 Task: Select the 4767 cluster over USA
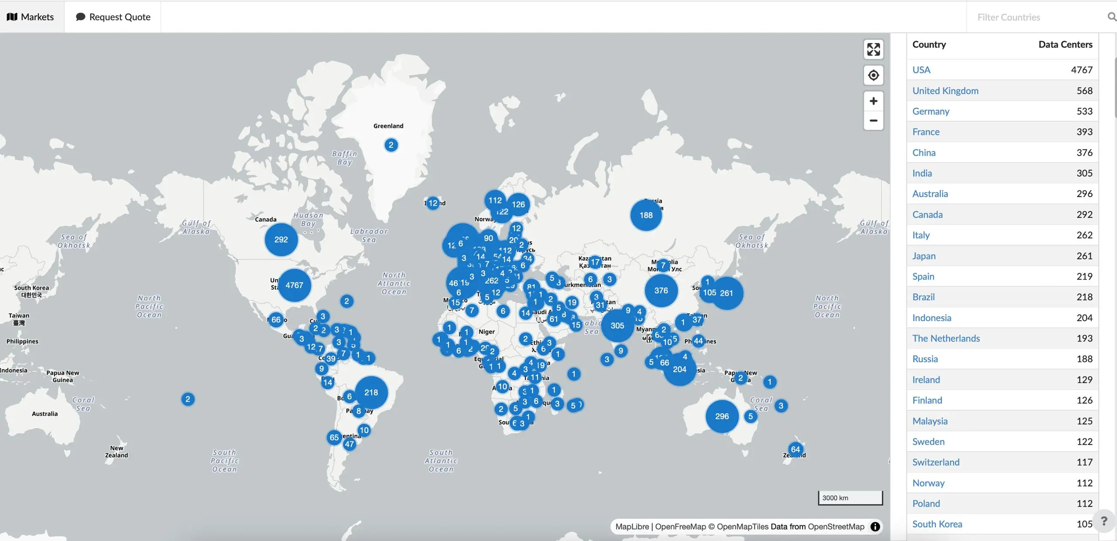(x=295, y=285)
